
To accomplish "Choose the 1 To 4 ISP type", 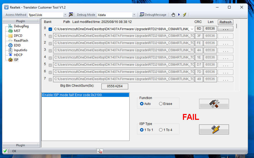I will point(165,130).
